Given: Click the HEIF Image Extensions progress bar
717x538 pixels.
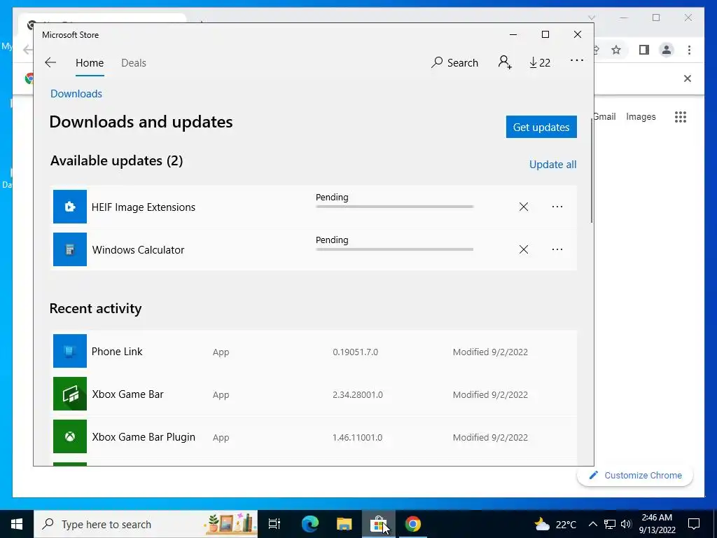Looking at the screenshot, I should pos(395,207).
